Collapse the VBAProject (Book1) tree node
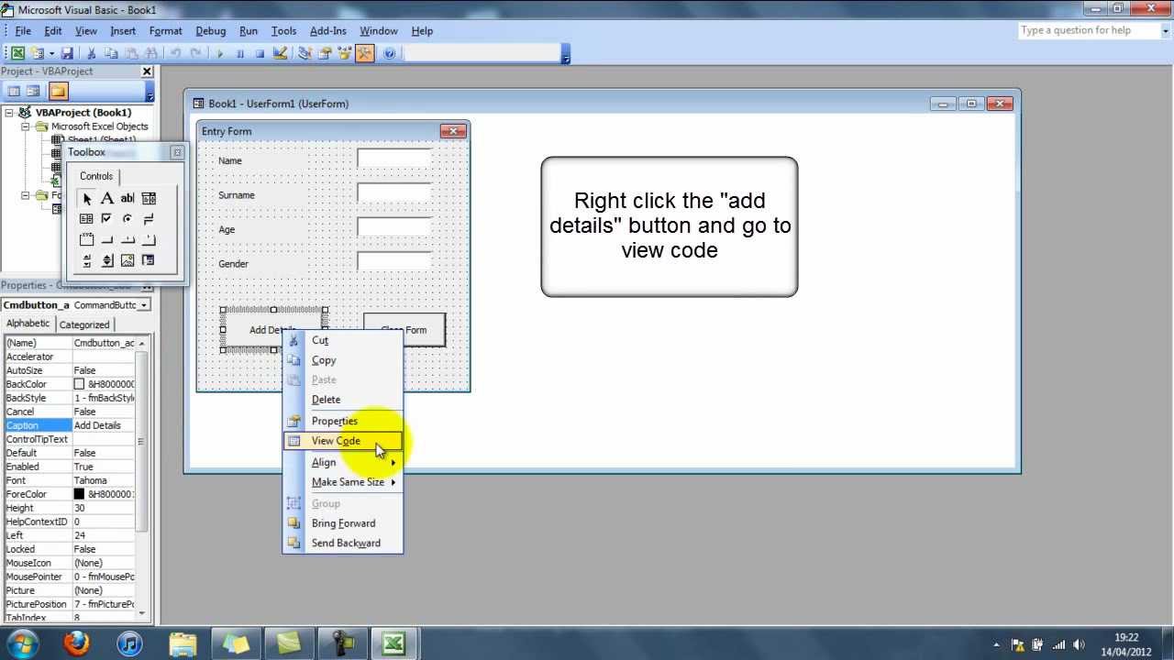 (x=9, y=113)
